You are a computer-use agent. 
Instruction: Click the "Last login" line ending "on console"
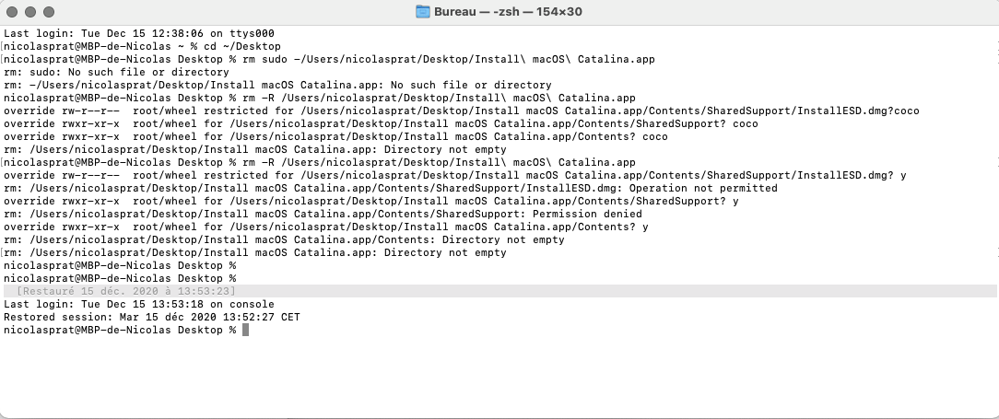pyautogui.click(x=138, y=304)
